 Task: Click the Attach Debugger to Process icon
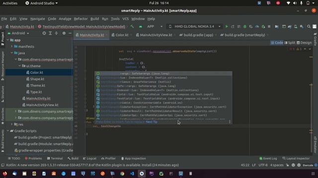(263, 26)
